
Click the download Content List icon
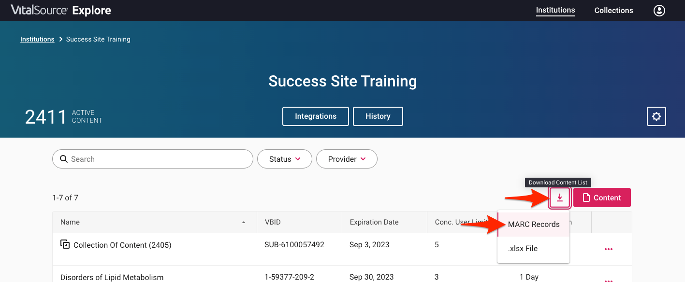(x=559, y=197)
